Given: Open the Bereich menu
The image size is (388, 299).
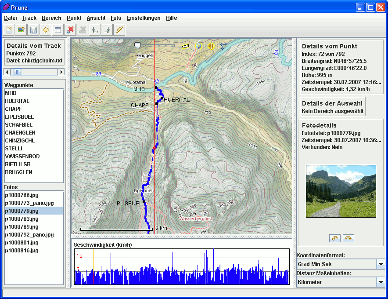Looking at the screenshot, I should (x=51, y=18).
